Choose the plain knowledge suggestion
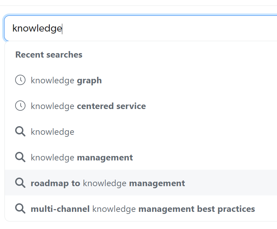Screen dimensions: 277x229 pyautogui.click(x=52, y=131)
